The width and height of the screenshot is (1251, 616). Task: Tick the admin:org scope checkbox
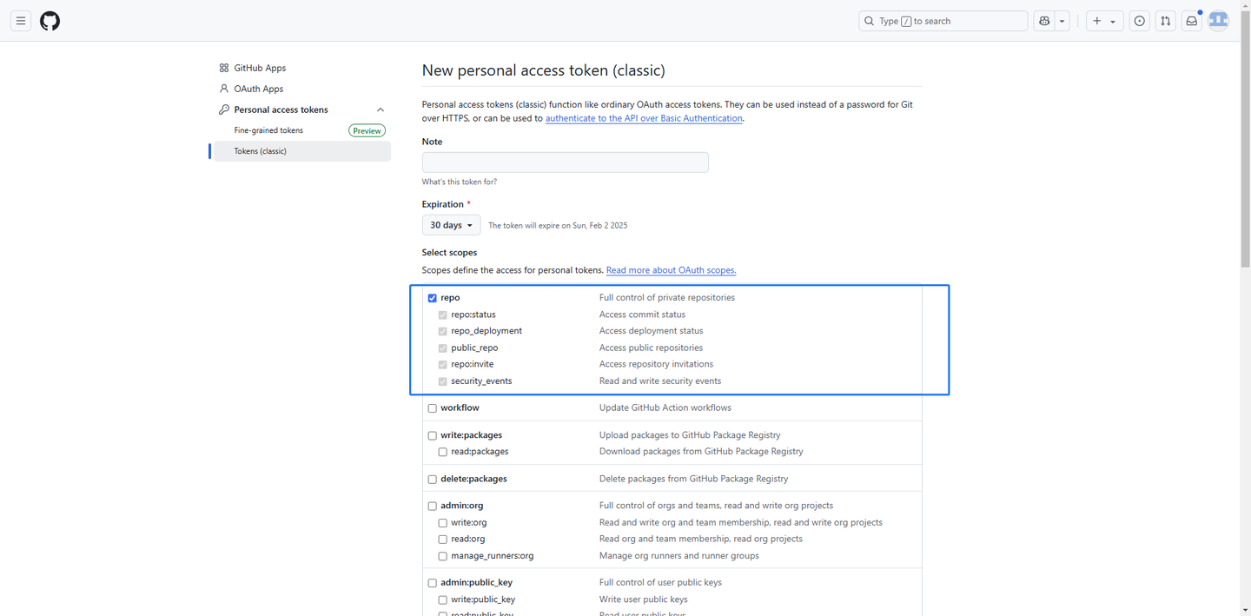[433, 506]
